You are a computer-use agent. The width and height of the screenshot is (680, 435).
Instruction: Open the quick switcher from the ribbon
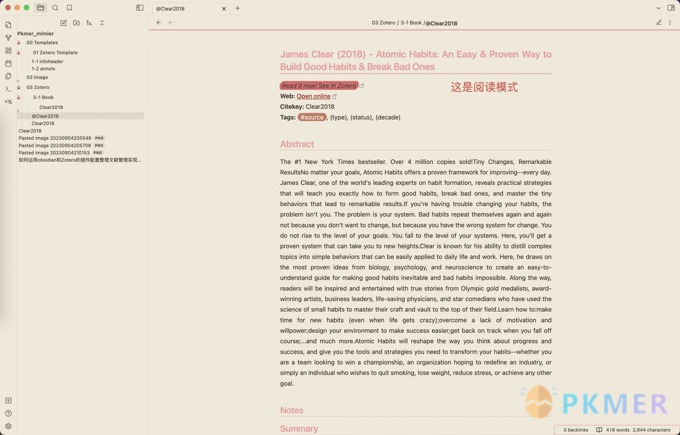[x=8, y=25]
